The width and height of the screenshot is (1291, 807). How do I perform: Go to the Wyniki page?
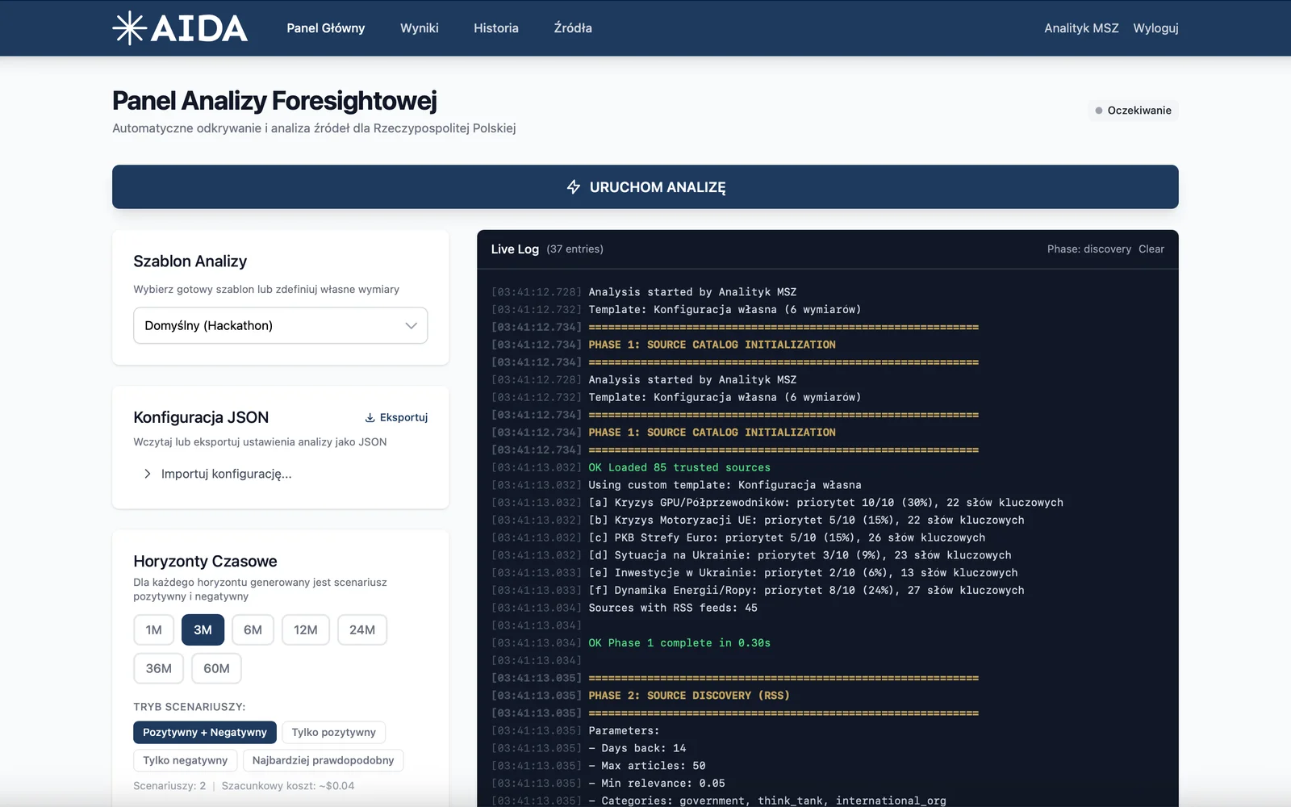click(420, 28)
